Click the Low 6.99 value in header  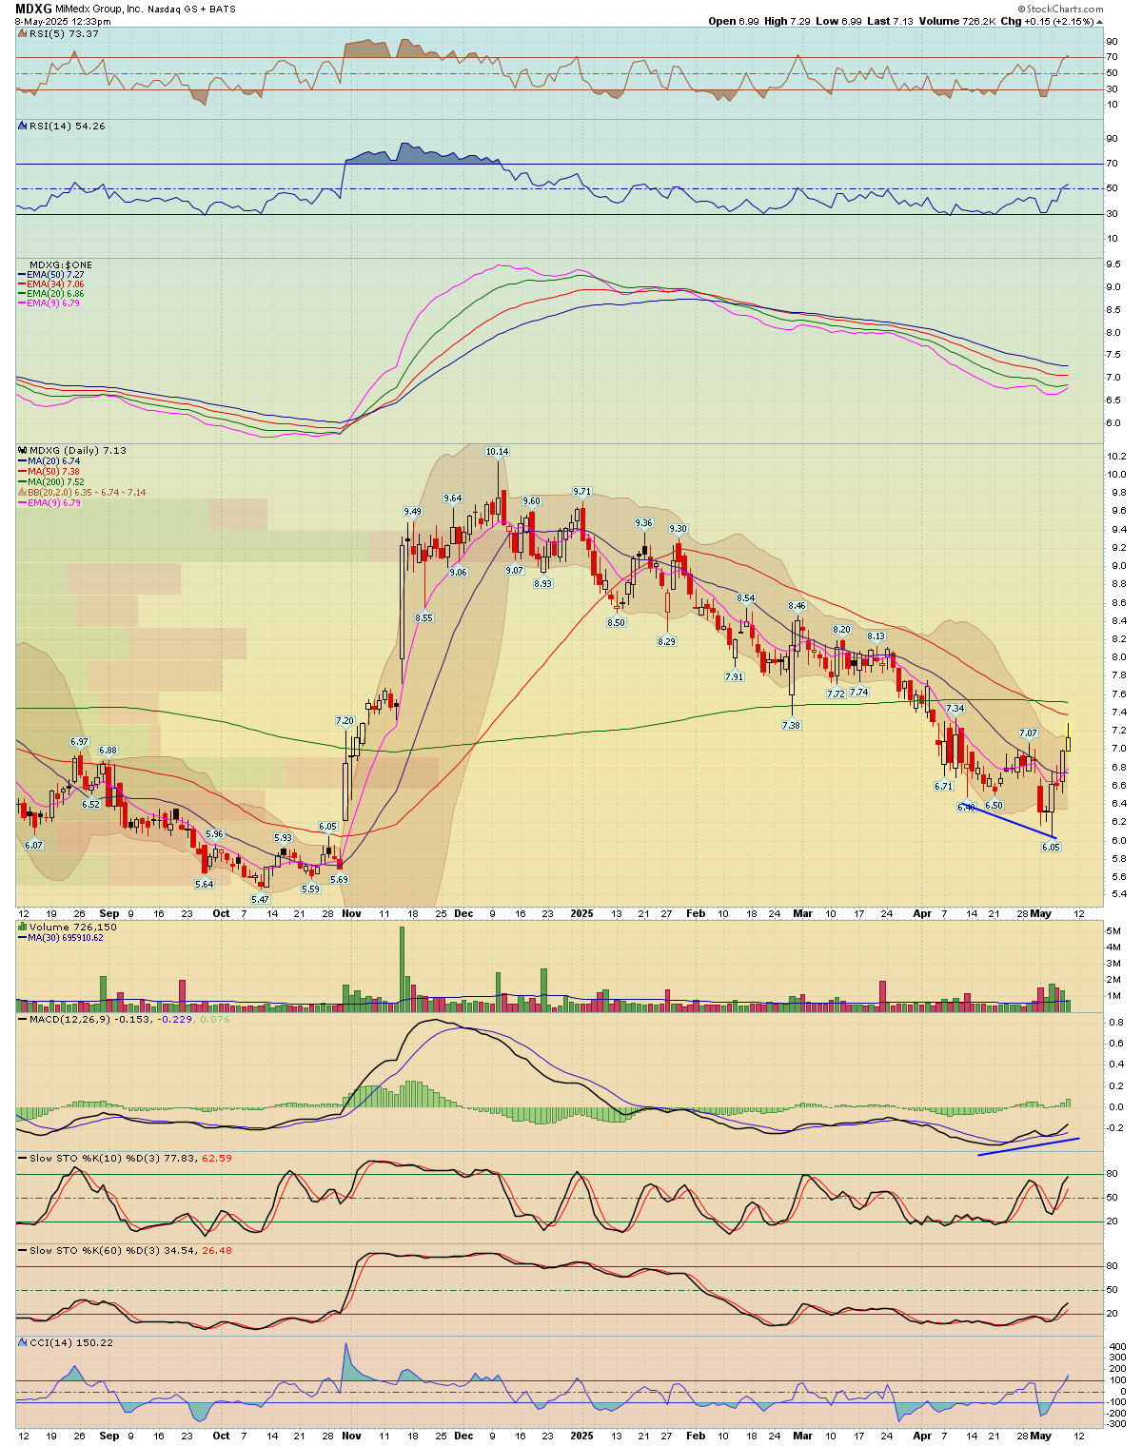pyautogui.click(x=837, y=20)
